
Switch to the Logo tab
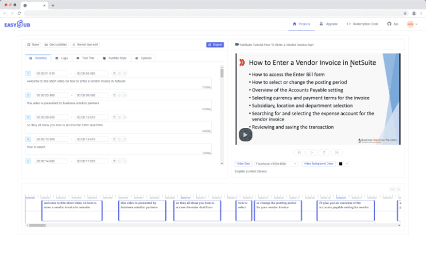click(x=61, y=58)
